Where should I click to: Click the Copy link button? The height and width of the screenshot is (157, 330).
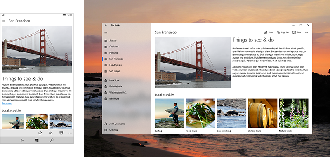pyautogui.click(x=283, y=33)
